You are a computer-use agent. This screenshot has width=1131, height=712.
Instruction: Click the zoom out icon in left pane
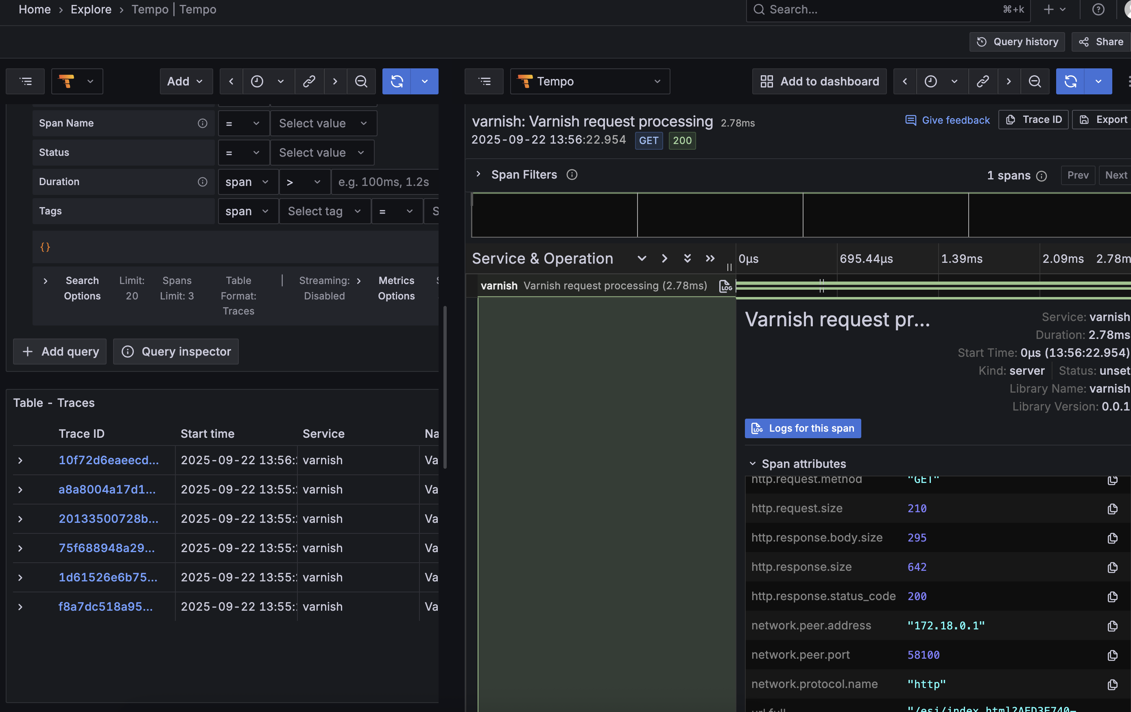coord(361,81)
